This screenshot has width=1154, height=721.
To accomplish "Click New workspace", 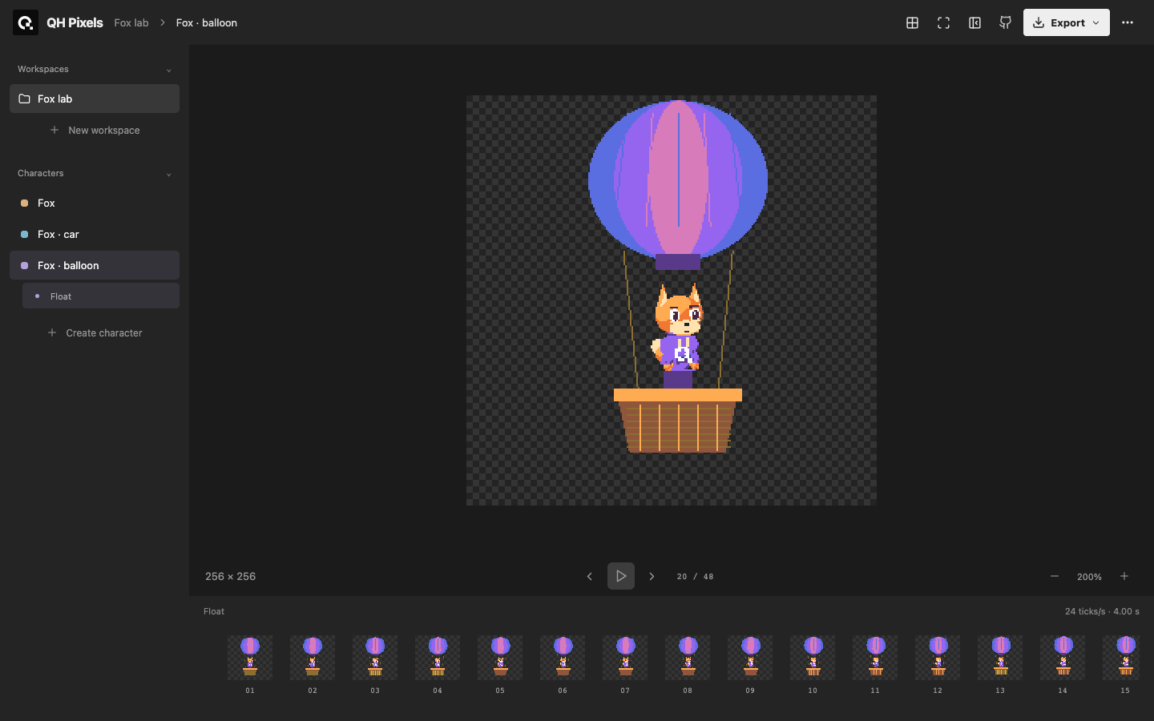I will pos(95,130).
